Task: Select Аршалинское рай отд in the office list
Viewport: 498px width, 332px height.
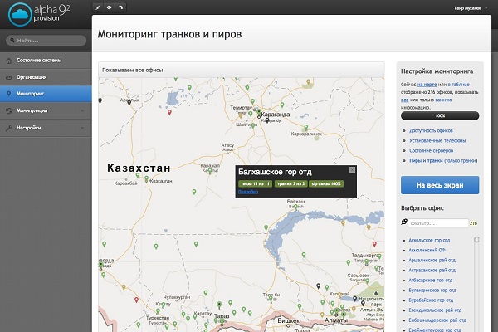Action: click(432, 260)
